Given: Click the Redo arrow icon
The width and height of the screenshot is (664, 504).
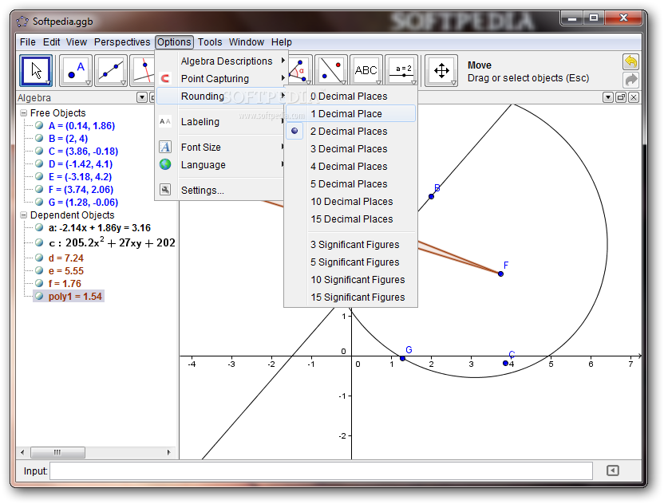Looking at the screenshot, I should [630, 80].
